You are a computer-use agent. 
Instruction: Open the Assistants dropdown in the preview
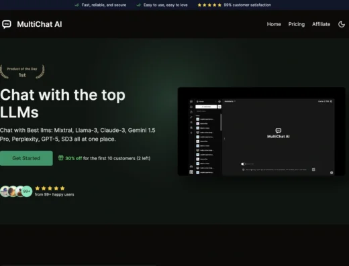coord(230,101)
